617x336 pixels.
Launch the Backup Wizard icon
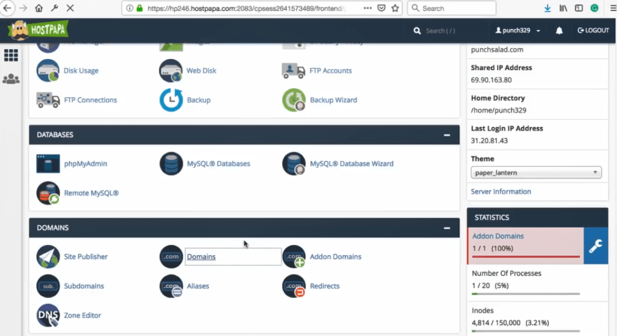[x=293, y=100]
